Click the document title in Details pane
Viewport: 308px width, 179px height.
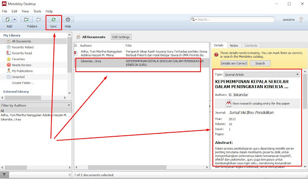(x=252, y=84)
